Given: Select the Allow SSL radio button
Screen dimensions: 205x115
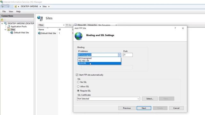Looking at the screenshot, I should (x=78, y=87).
